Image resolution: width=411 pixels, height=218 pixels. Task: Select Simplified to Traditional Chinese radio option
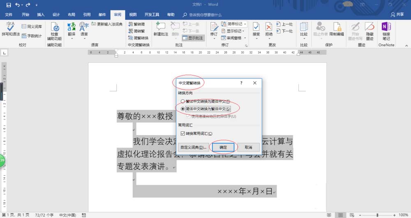[x=183, y=109]
